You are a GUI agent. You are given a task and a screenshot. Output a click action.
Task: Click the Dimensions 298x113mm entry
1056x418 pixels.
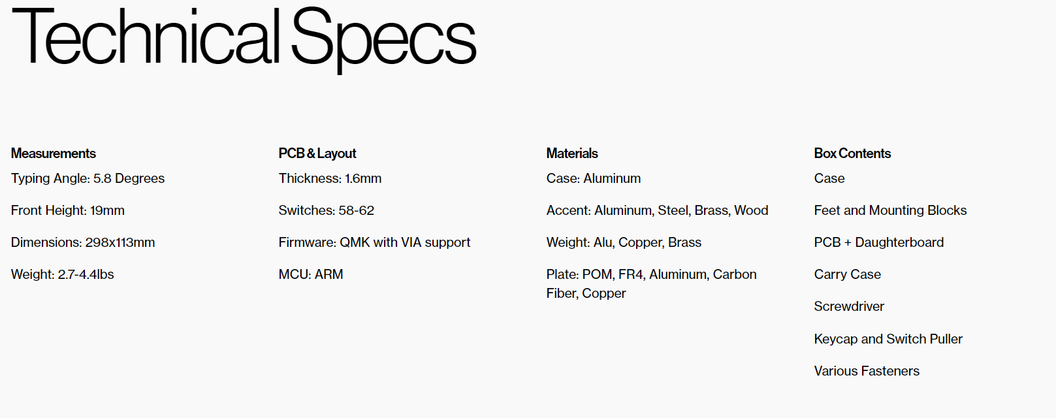83,242
